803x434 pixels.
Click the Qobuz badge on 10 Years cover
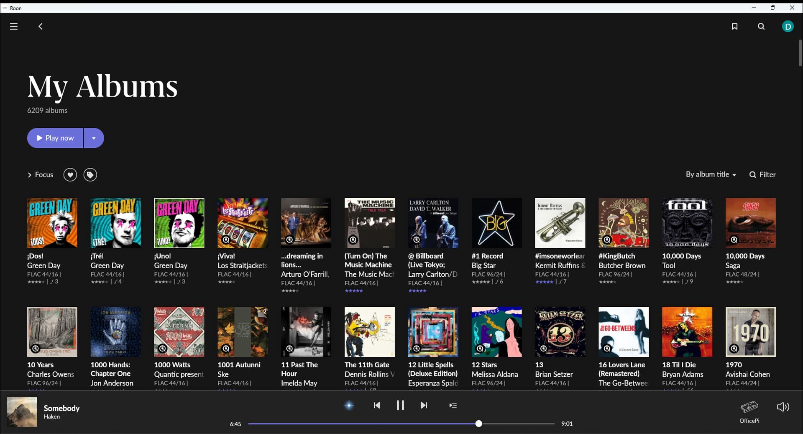(x=36, y=348)
